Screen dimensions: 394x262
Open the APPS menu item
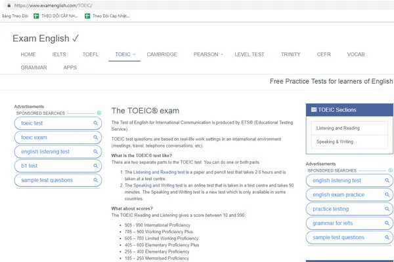point(70,67)
